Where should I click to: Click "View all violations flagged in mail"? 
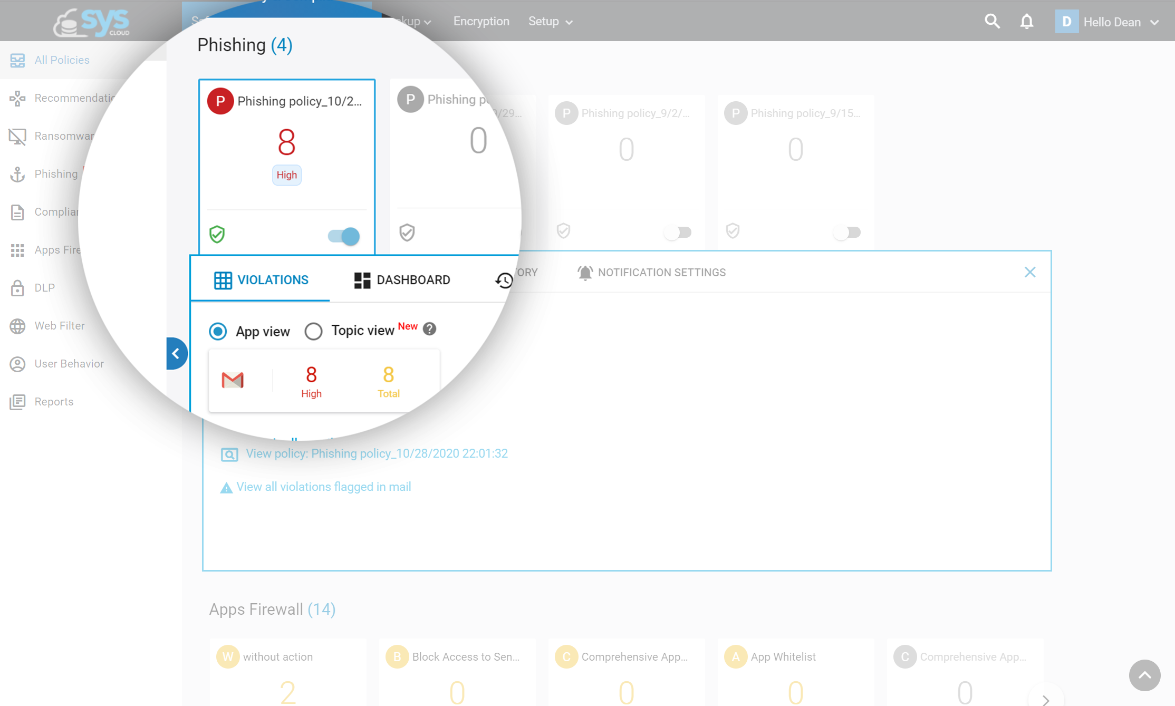click(323, 487)
